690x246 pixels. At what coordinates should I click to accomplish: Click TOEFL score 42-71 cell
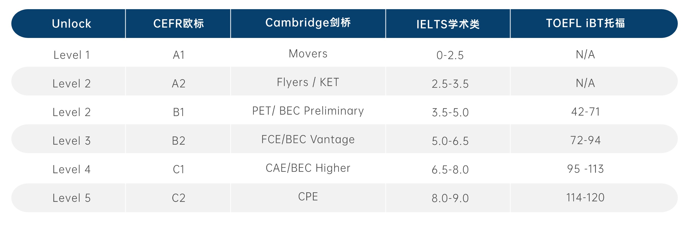(586, 112)
